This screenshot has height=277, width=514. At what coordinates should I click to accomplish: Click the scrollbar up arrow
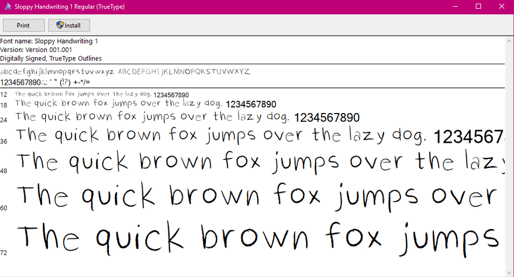pos(509,41)
